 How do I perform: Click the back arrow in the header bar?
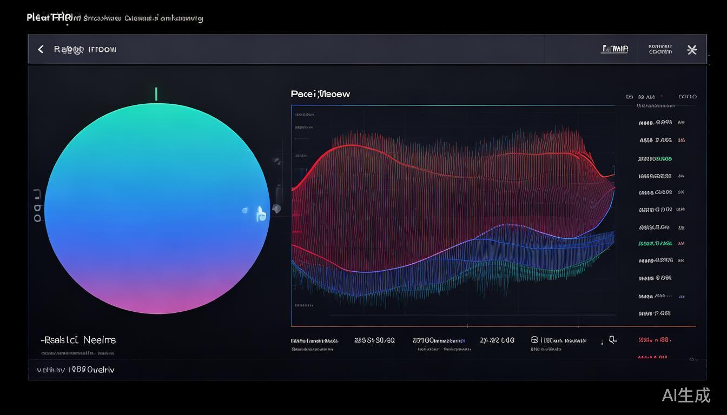point(41,49)
